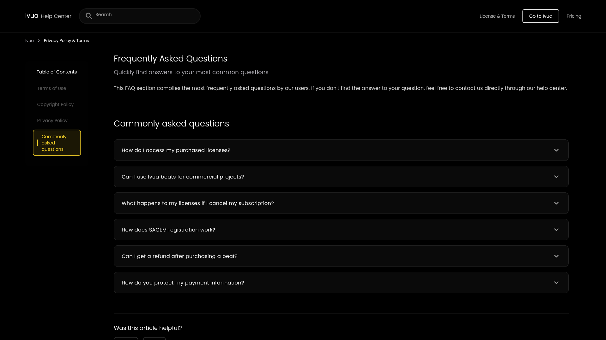Expand the commercial projects question chevron

coord(556,177)
